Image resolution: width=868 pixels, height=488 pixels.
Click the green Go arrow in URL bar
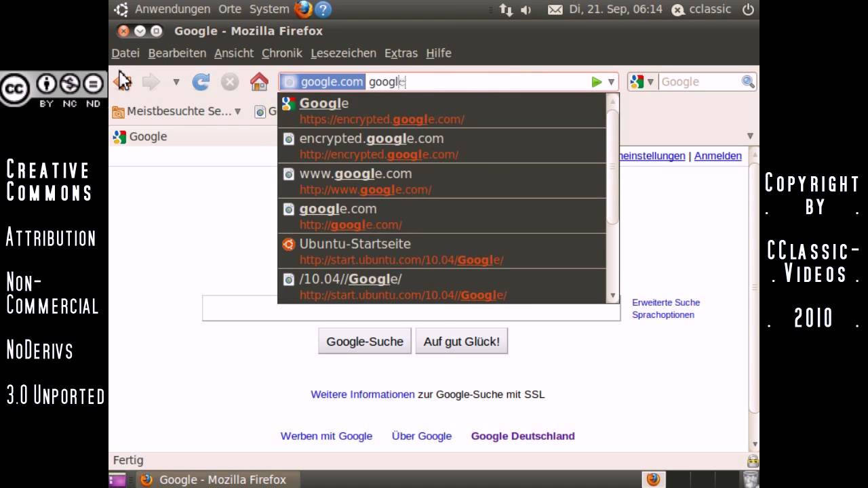[597, 82]
